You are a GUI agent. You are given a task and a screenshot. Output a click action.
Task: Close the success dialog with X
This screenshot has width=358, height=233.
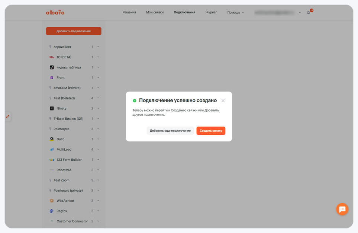coord(223,100)
